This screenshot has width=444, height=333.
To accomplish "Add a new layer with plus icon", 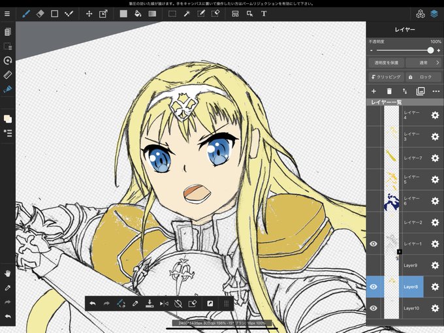I will [373, 91].
